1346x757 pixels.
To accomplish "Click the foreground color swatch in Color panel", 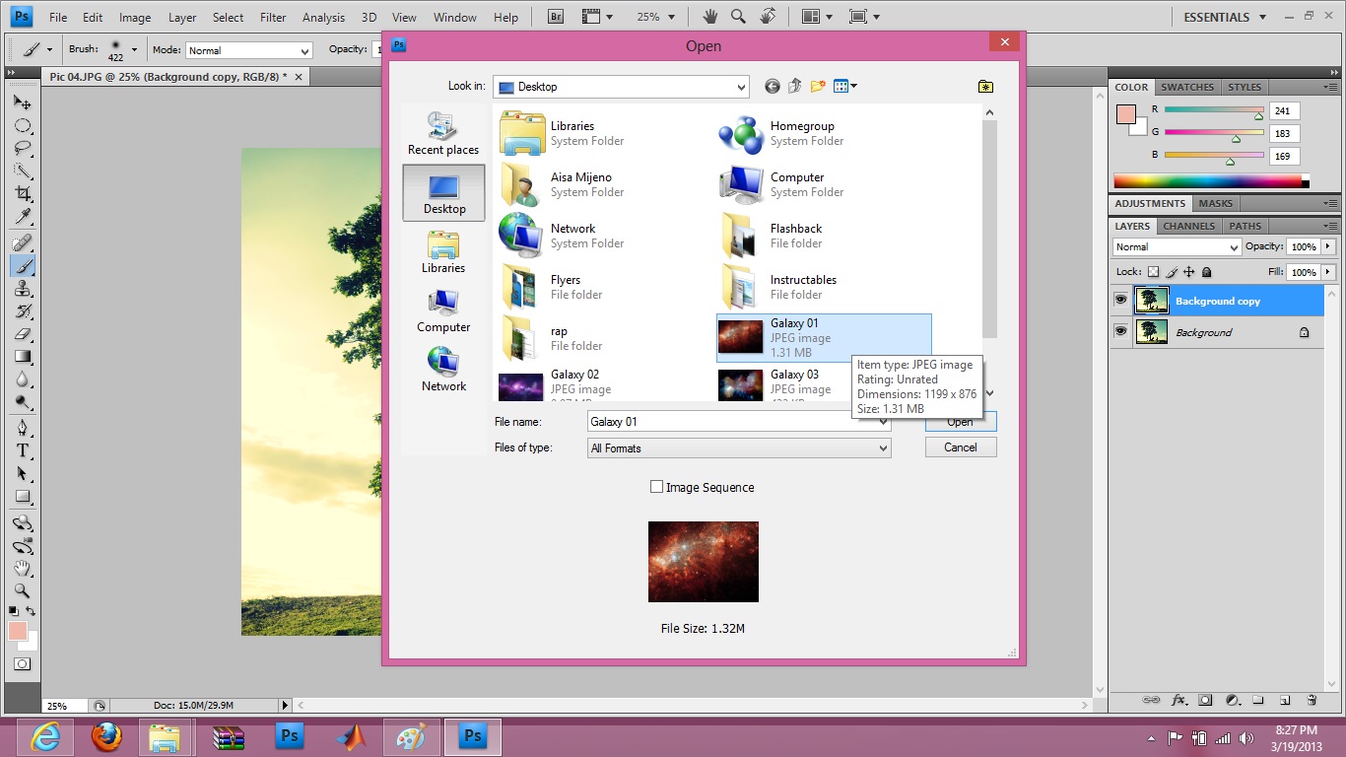I will [x=1125, y=114].
